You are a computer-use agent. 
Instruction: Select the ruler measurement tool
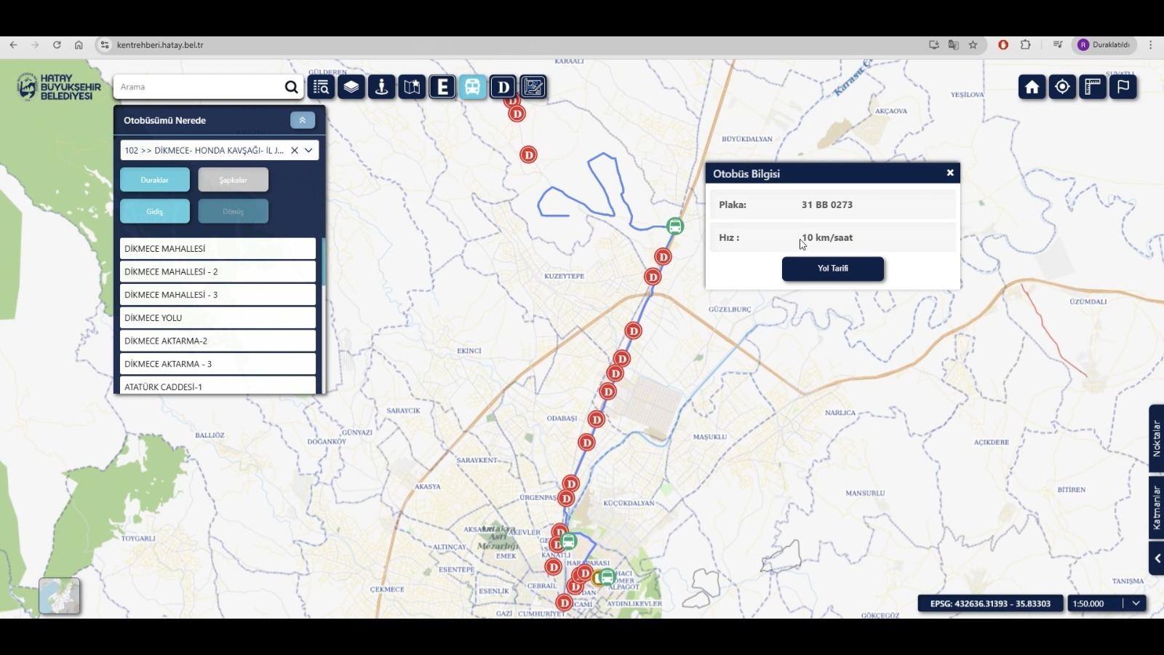coord(1093,87)
